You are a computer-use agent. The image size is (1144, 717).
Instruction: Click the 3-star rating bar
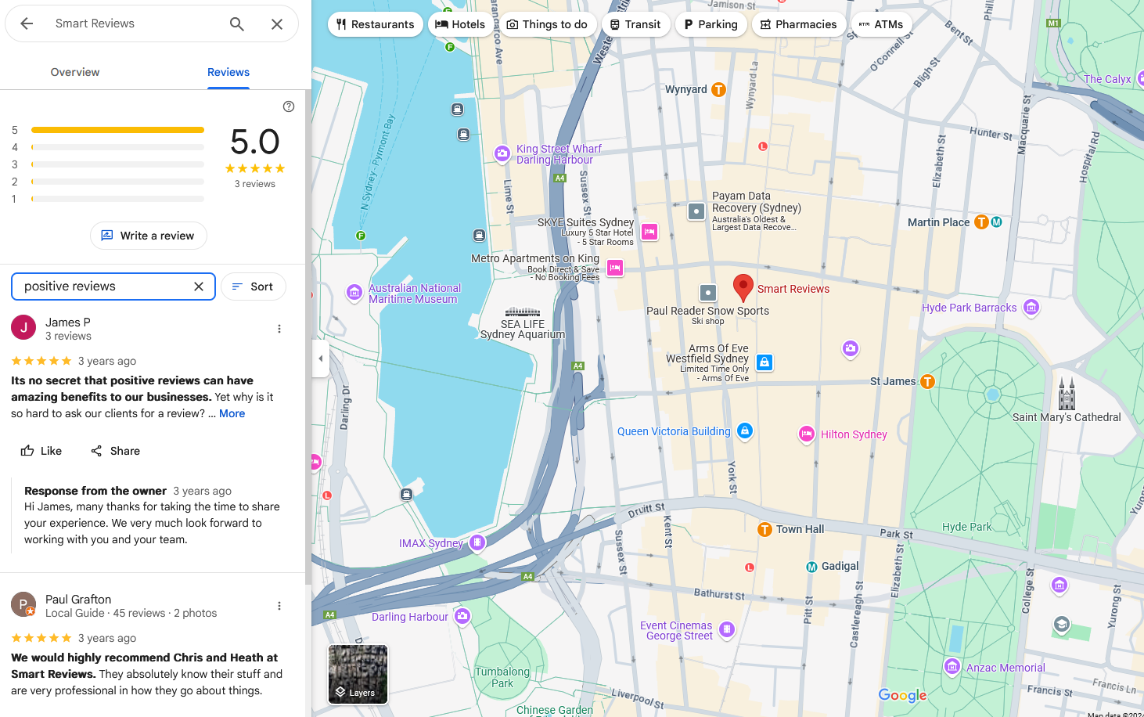pos(117,164)
